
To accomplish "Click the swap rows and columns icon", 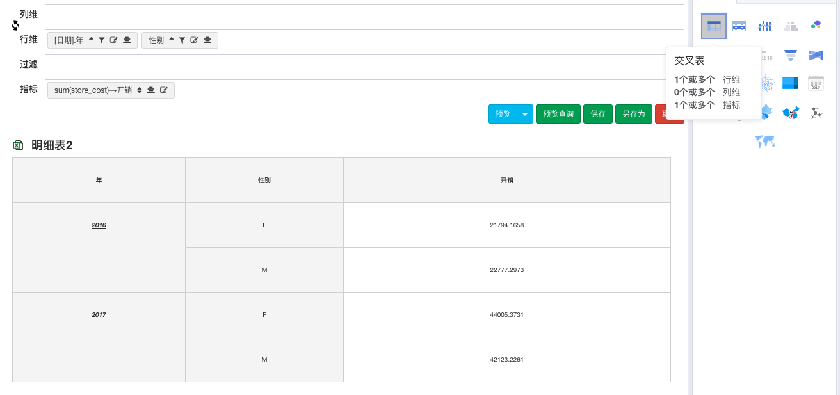I will pos(16,26).
